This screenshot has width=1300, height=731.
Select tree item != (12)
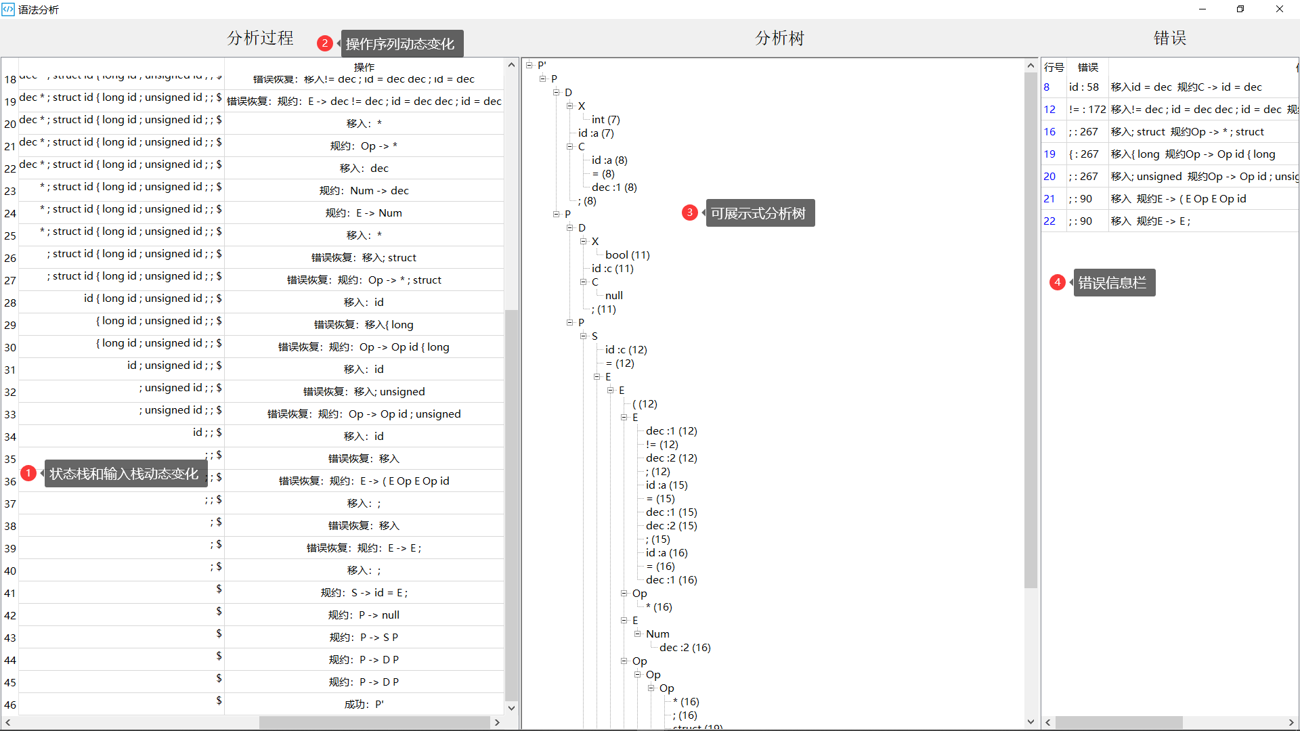tap(662, 445)
